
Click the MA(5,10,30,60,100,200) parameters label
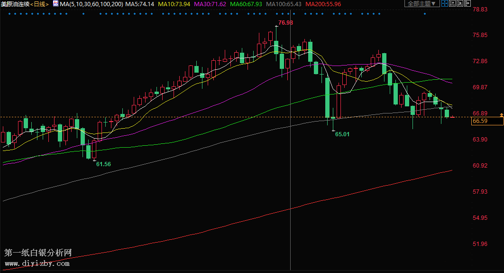pyautogui.click(x=91, y=4)
